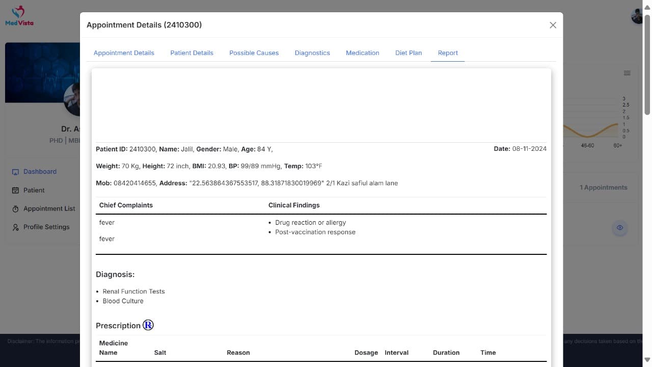Screen dimensions: 652x367
Task: Click the Patient sidebar icon
Action: click(x=15, y=190)
